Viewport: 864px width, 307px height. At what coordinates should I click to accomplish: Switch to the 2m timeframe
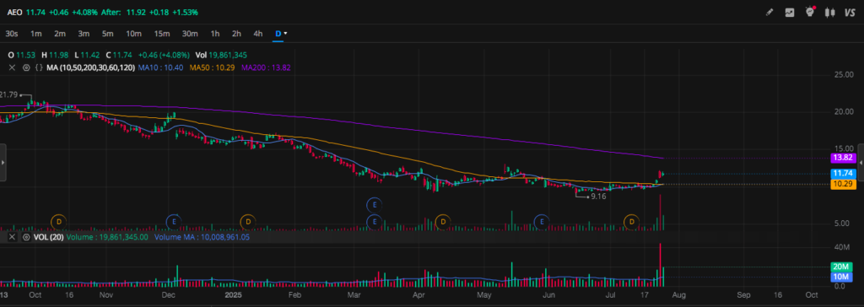(60, 34)
